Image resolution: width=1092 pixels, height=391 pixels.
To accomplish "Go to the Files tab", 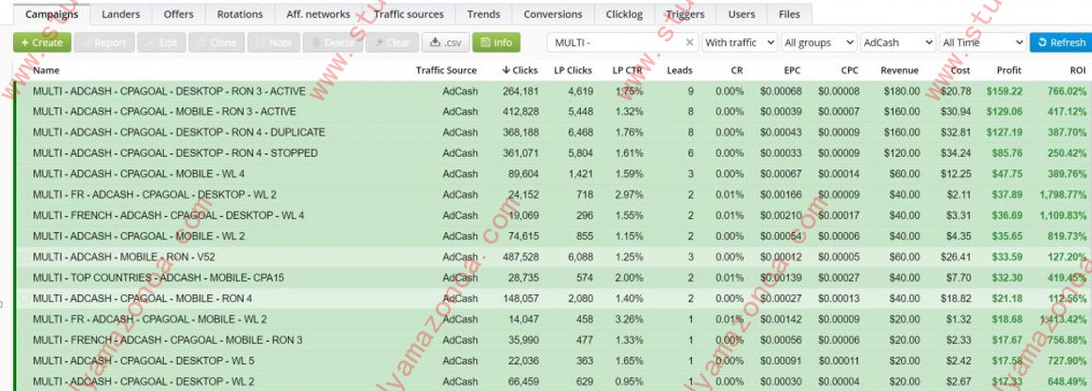I will (x=789, y=14).
